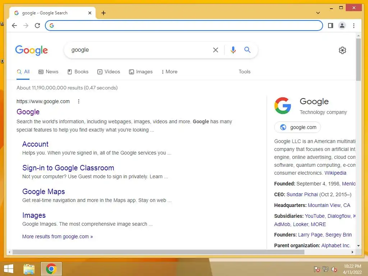Open the taskbar clock showing 10:22 PM
The width and height of the screenshot is (368, 276).
pos(352,269)
